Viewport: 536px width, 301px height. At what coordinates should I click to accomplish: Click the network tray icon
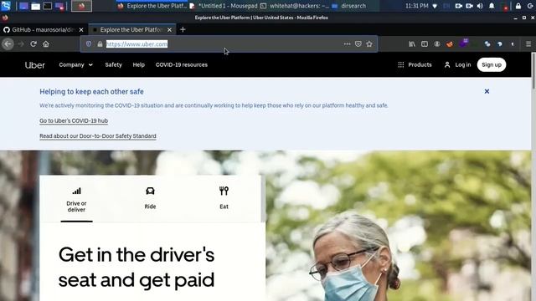(435, 6)
